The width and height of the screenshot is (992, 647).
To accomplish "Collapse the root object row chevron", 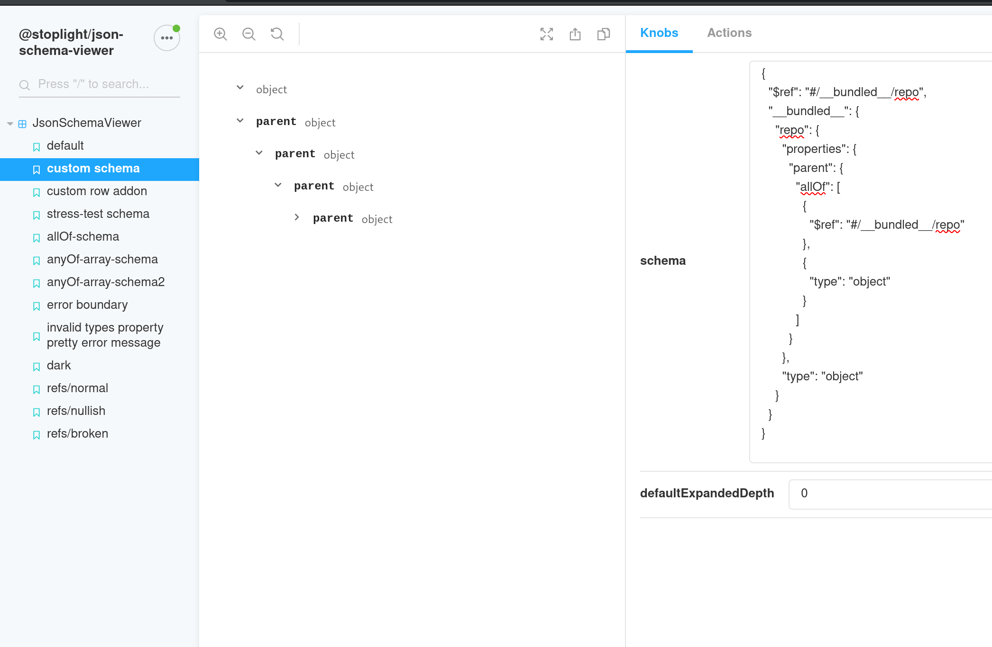I will click(240, 88).
